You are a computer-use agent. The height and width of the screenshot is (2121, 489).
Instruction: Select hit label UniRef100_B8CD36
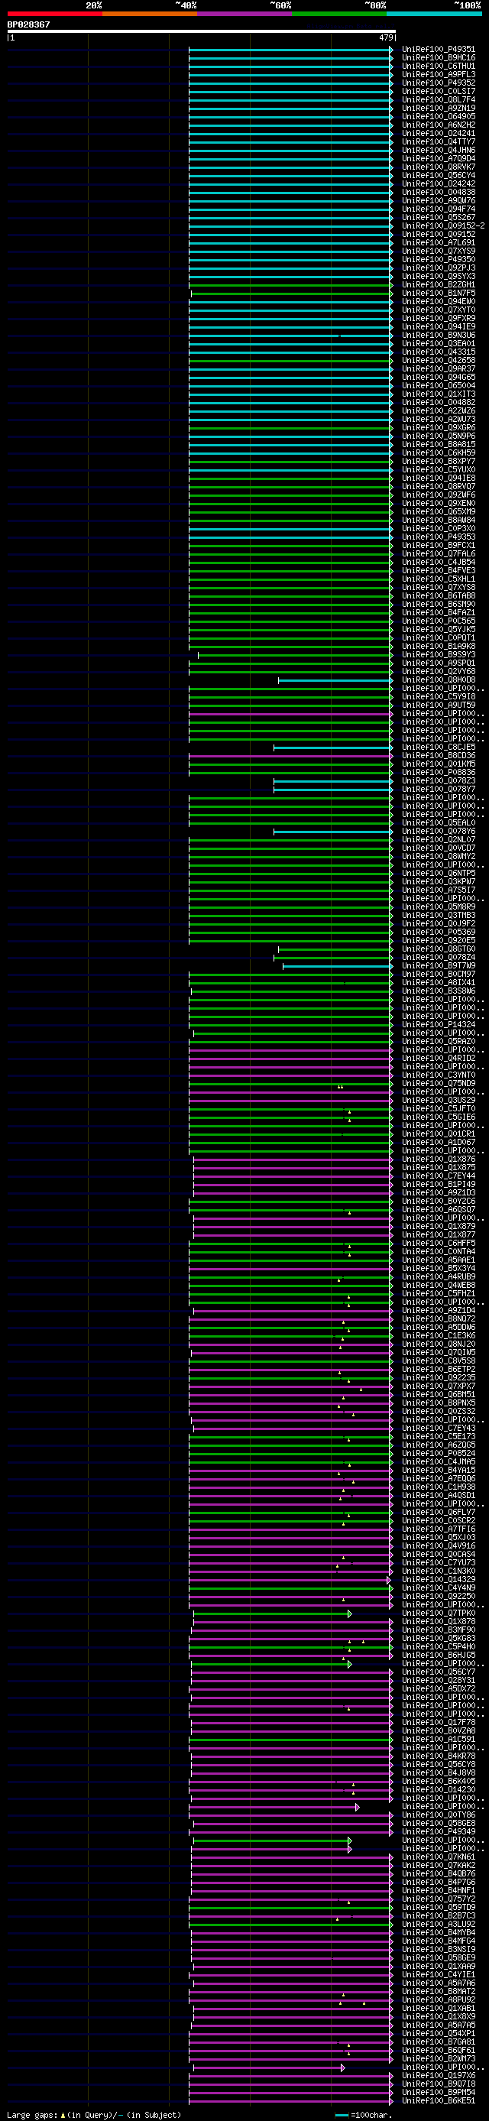coord(439,755)
